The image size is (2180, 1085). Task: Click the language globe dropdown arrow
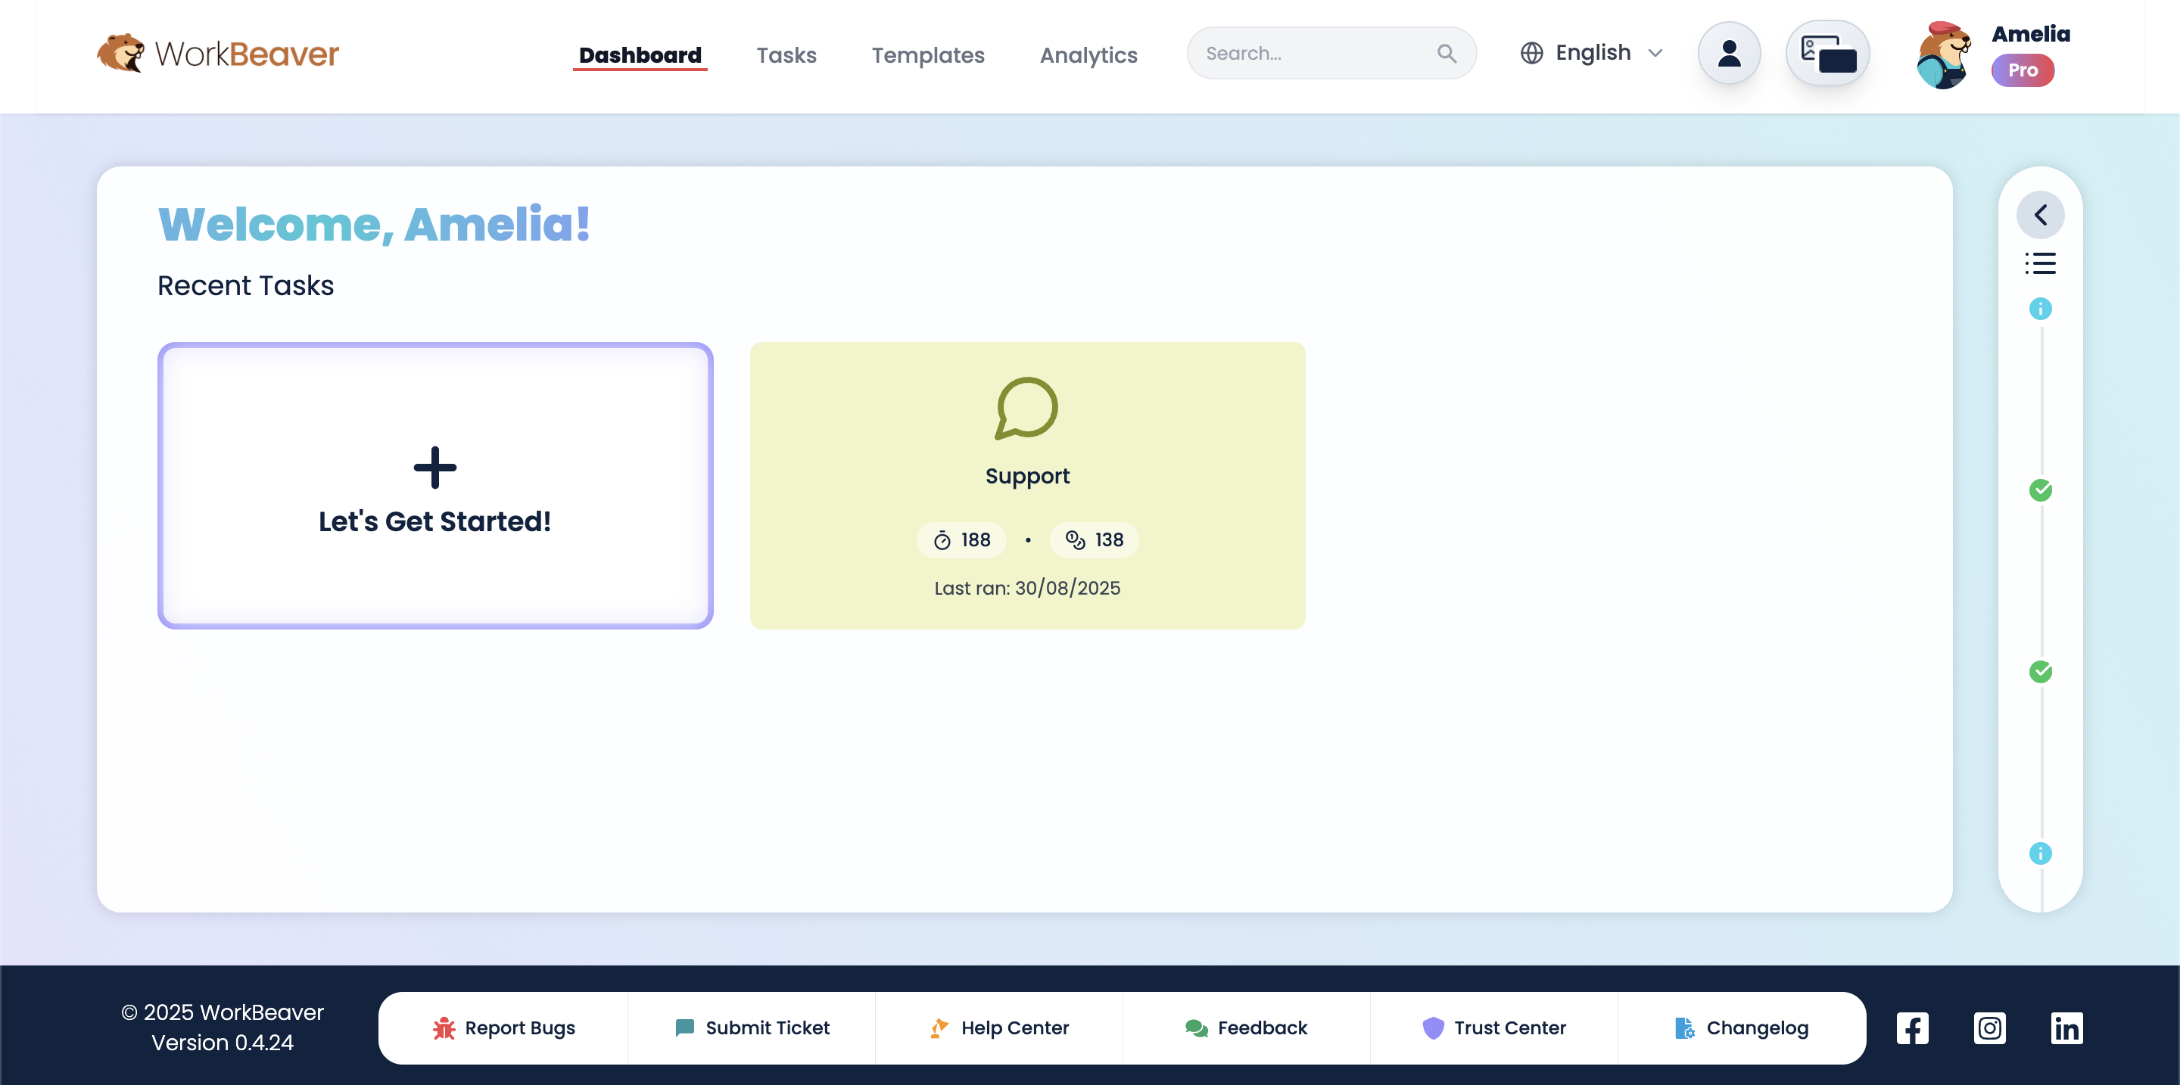point(1656,52)
